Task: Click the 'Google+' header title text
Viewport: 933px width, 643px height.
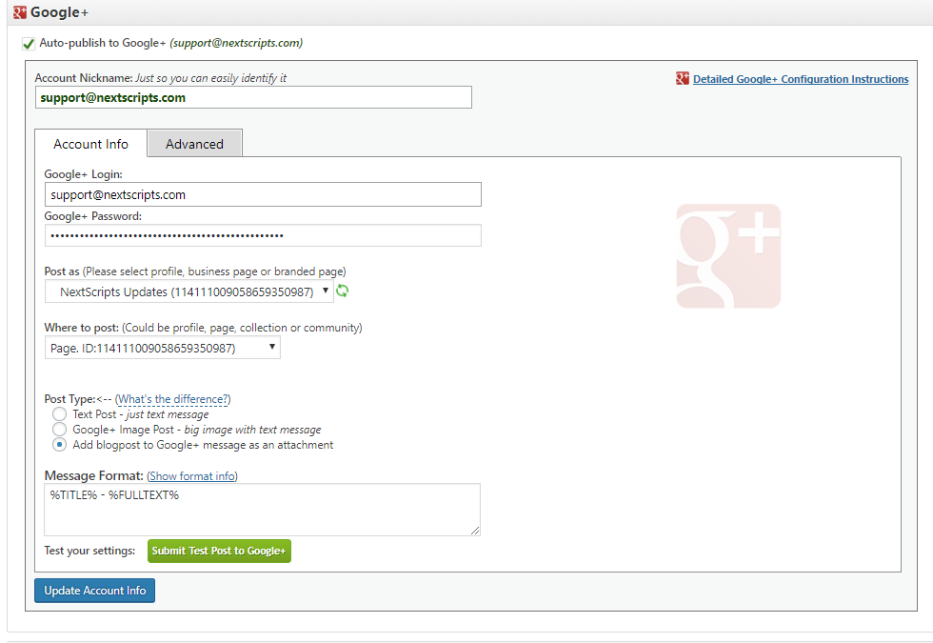Action: point(59,12)
